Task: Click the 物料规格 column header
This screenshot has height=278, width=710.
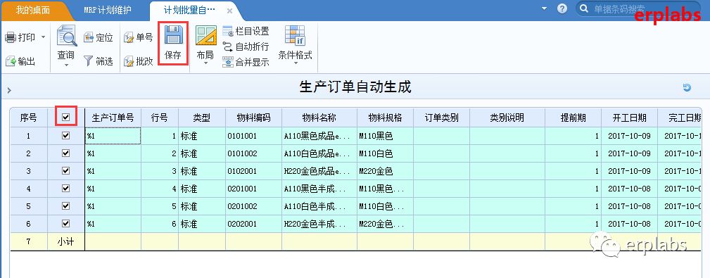Action: (386, 118)
